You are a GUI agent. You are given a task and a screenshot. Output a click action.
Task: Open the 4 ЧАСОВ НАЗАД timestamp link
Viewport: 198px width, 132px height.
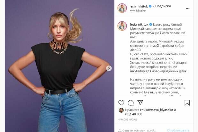click(x=127, y=120)
